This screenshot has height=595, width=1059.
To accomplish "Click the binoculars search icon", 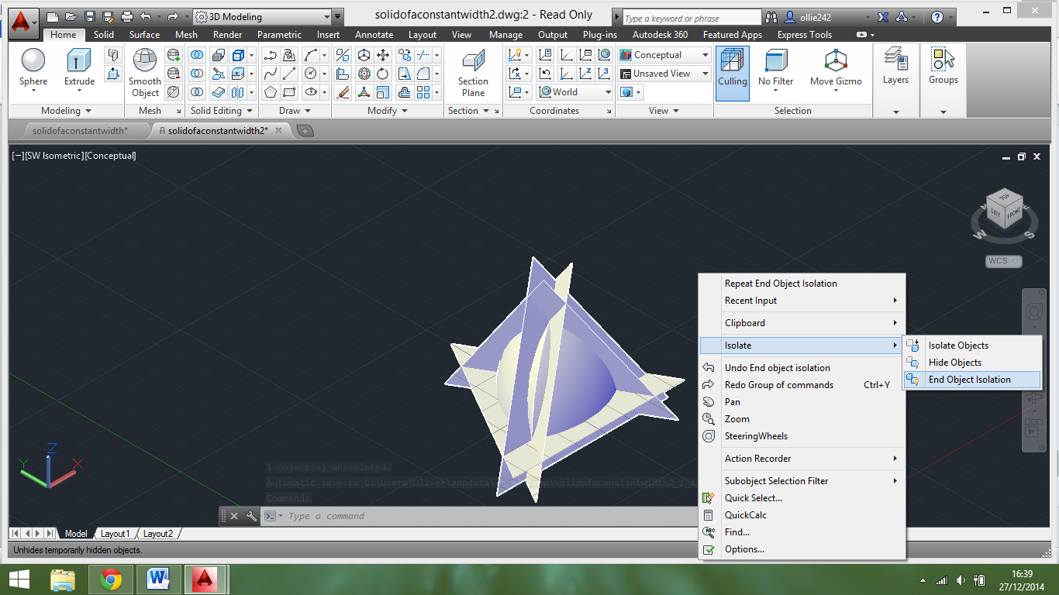I will click(771, 17).
